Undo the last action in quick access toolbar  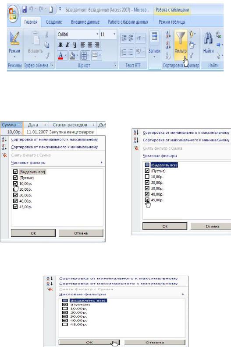point(31,9)
